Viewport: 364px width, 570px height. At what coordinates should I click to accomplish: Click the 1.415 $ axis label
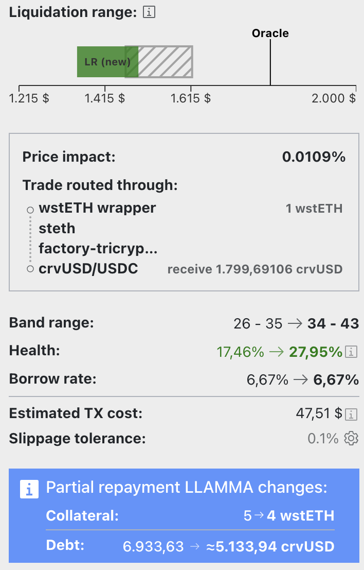click(x=104, y=98)
